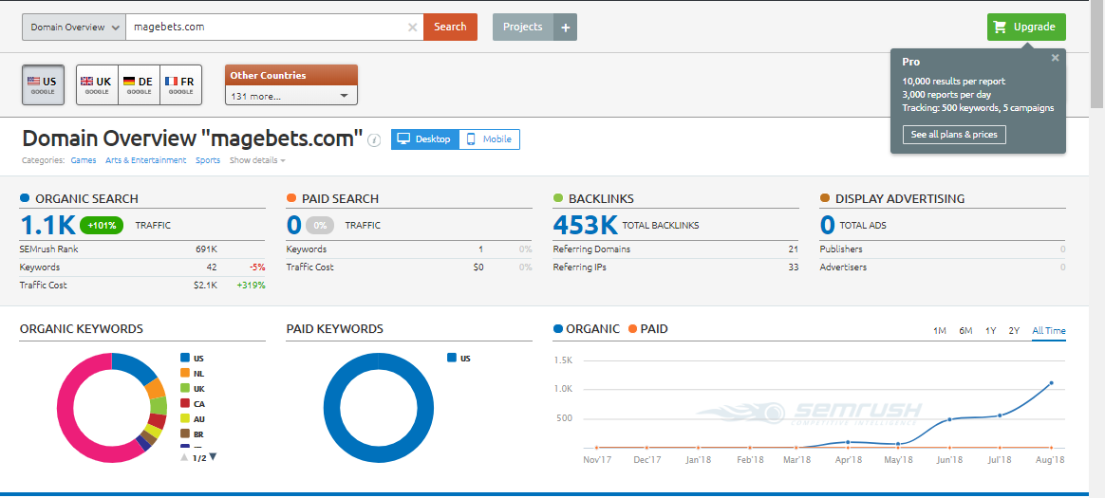
Task: Previous page arrow in organic keywords legend
Action: [x=184, y=456]
